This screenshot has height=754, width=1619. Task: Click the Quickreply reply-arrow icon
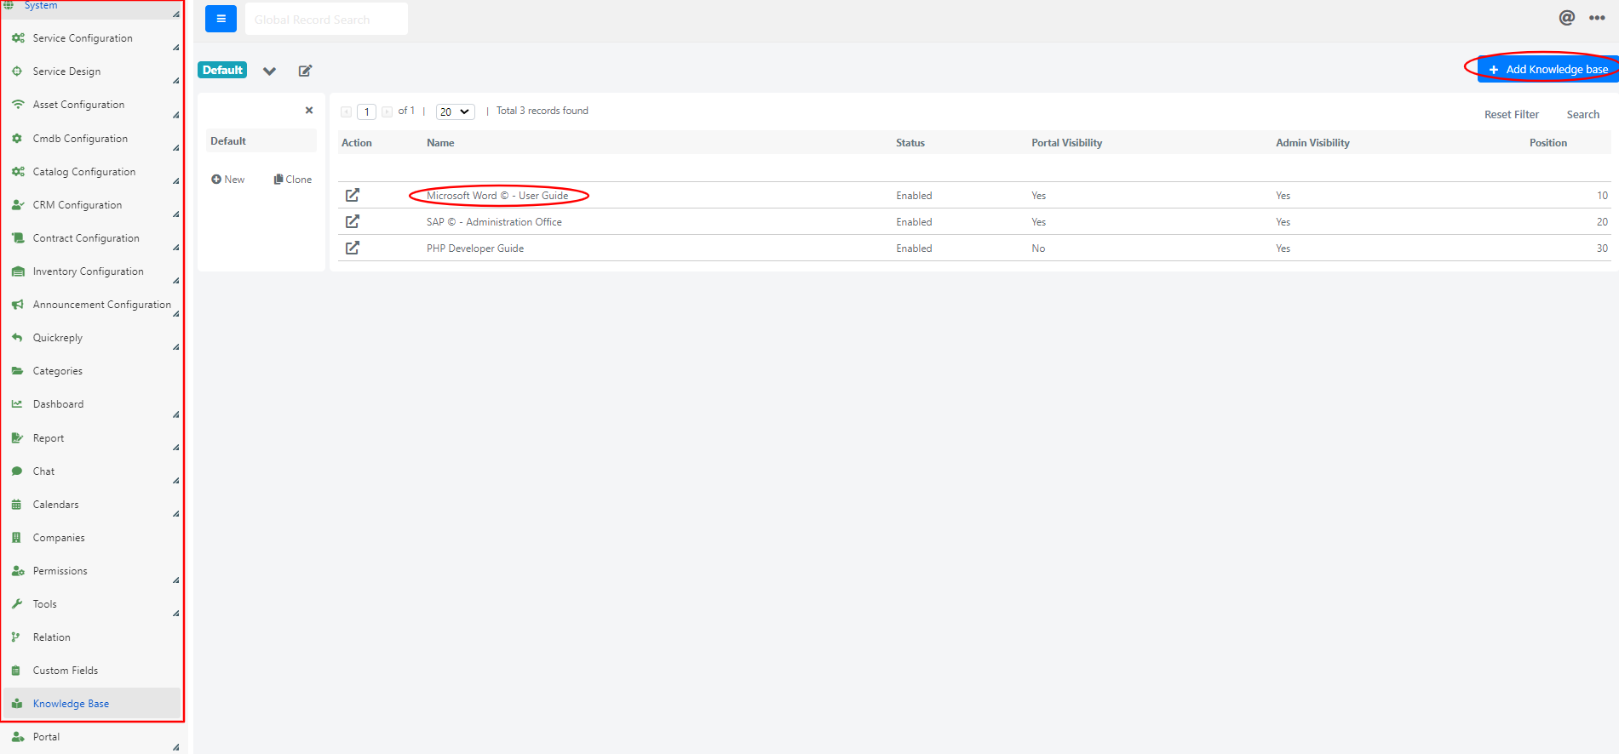point(17,338)
